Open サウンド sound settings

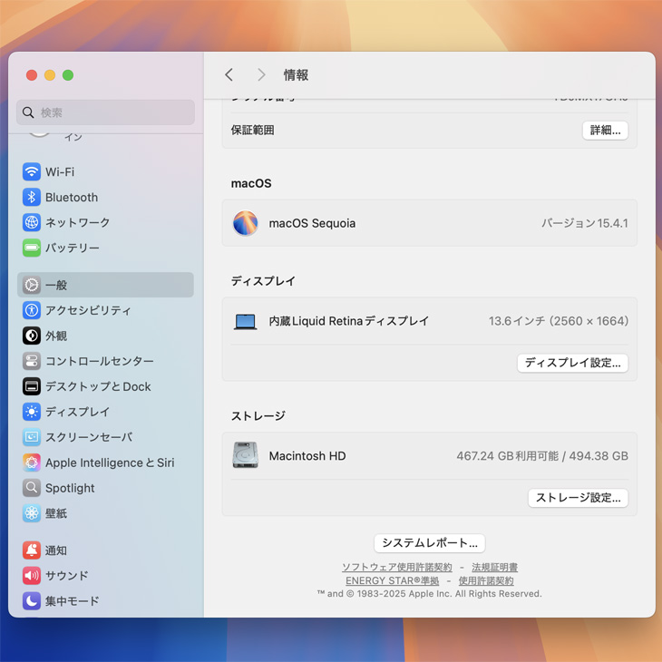[66, 575]
